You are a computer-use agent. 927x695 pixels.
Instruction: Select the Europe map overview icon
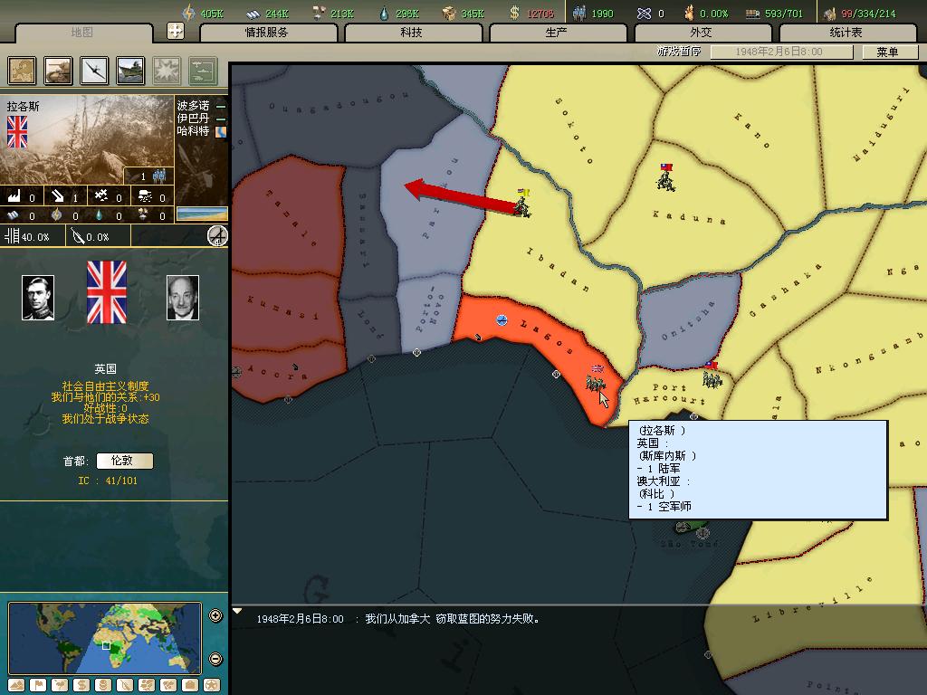(22, 71)
